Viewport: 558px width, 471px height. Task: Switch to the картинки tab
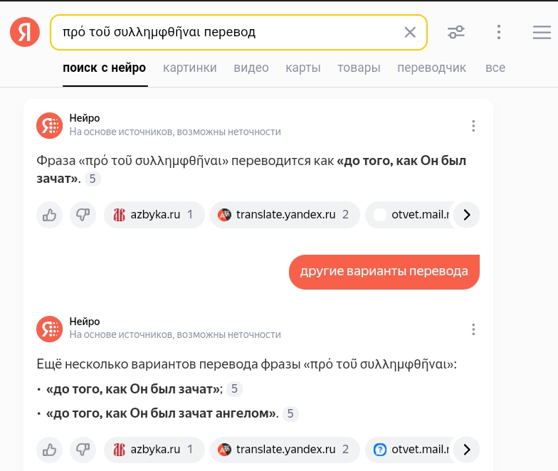[189, 68]
